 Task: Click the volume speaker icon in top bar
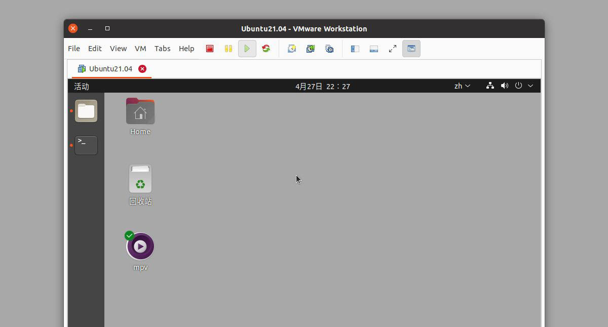505,86
